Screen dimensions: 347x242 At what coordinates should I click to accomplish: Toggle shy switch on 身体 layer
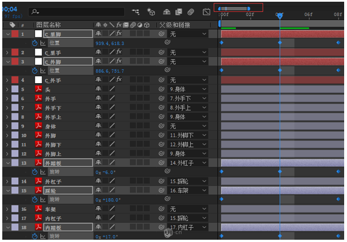pyautogui.click(x=99, y=126)
